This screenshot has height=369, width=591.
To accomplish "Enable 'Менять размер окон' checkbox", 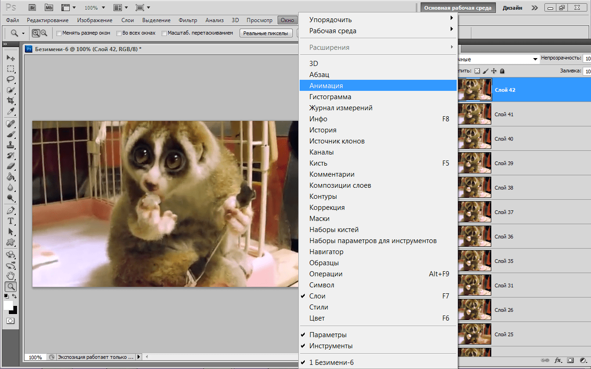I will pyautogui.click(x=59, y=33).
